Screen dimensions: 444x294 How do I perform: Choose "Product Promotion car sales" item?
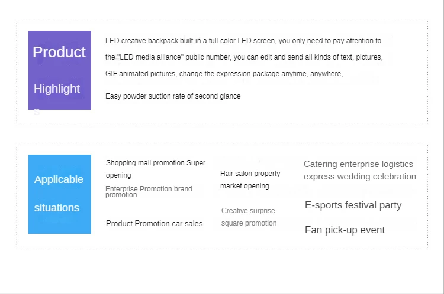154,223
